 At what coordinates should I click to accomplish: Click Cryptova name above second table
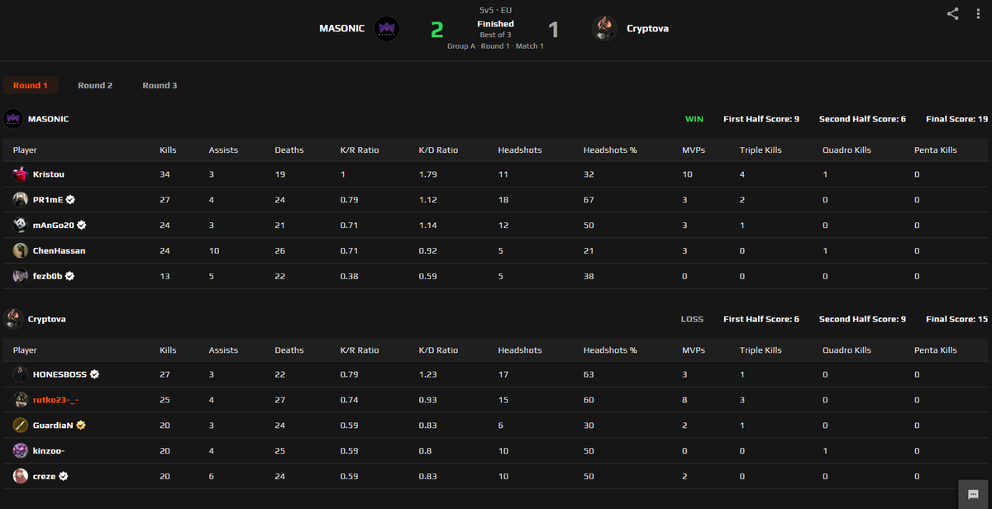point(47,318)
